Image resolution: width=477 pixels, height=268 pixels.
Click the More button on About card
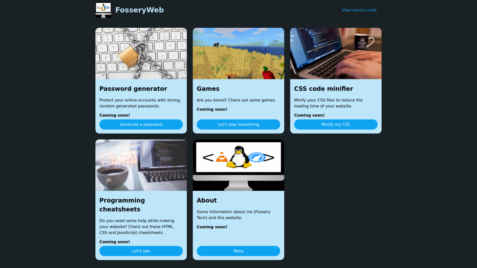click(x=238, y=251)
